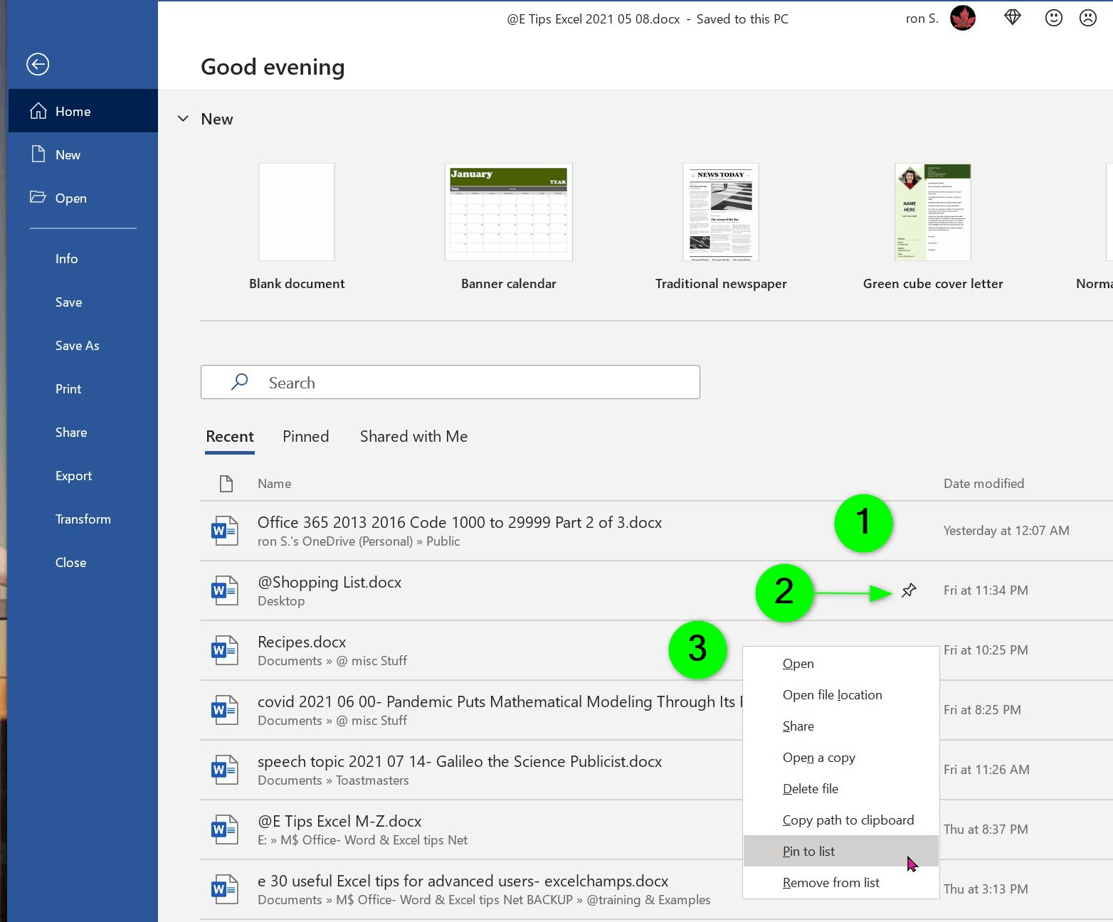The width and height of the screenshot is (1113, 922).
Task: Click the diamond premium icon in title bar
Action: coord(1012,18)
